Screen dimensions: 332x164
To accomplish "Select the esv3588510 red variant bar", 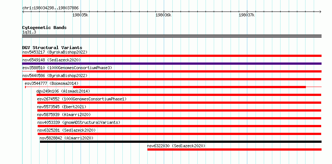I will (x=172, y=71).
